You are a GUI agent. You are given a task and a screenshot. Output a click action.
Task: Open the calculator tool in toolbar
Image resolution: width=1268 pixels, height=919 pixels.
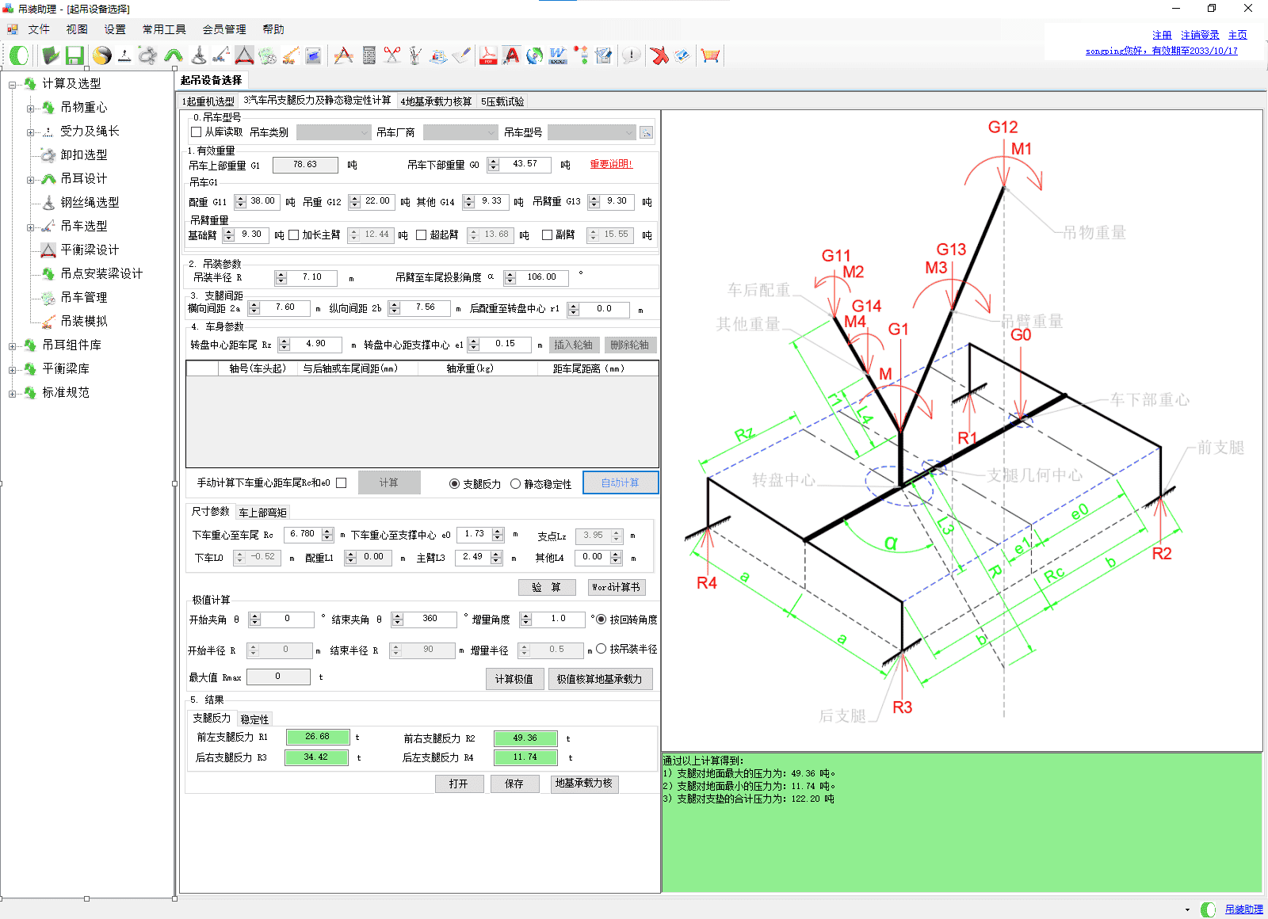(369, 55)
